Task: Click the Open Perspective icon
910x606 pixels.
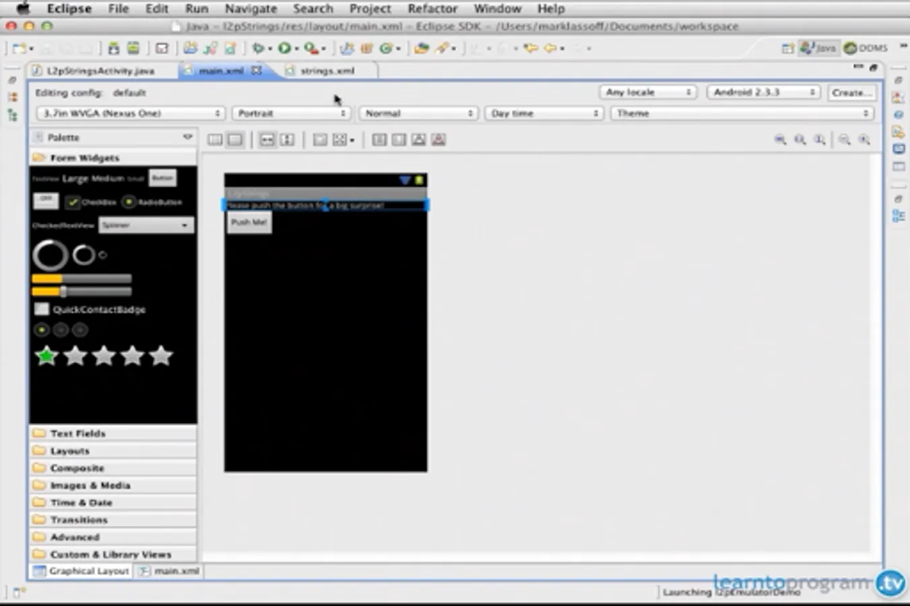Action: coord(787,48)
